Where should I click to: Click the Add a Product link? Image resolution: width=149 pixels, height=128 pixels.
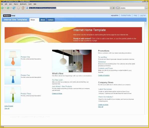click(9, 106)
